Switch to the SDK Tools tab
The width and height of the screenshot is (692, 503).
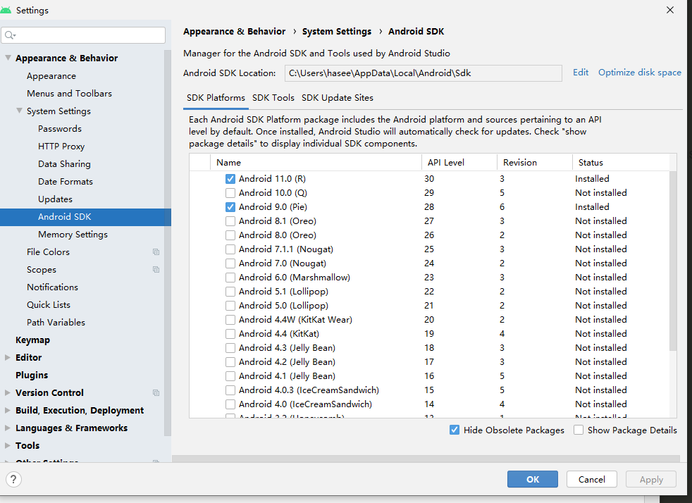coord(273,98)
